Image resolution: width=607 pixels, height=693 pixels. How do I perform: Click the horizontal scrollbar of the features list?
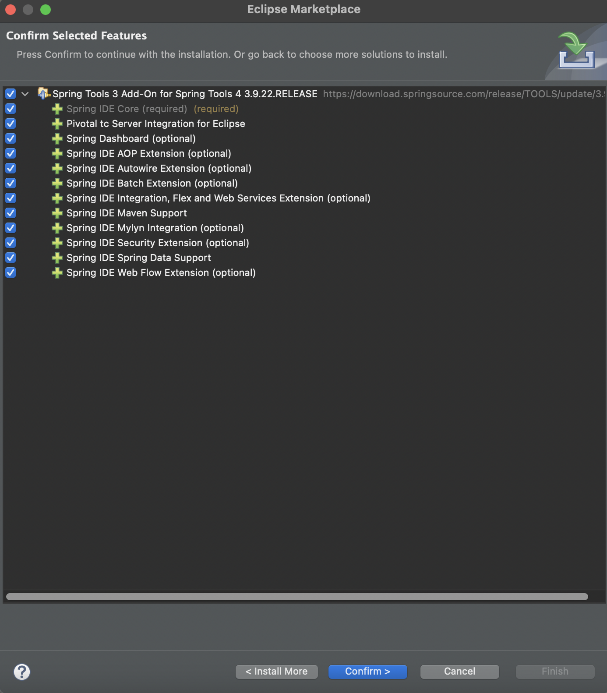coord(297,597)
